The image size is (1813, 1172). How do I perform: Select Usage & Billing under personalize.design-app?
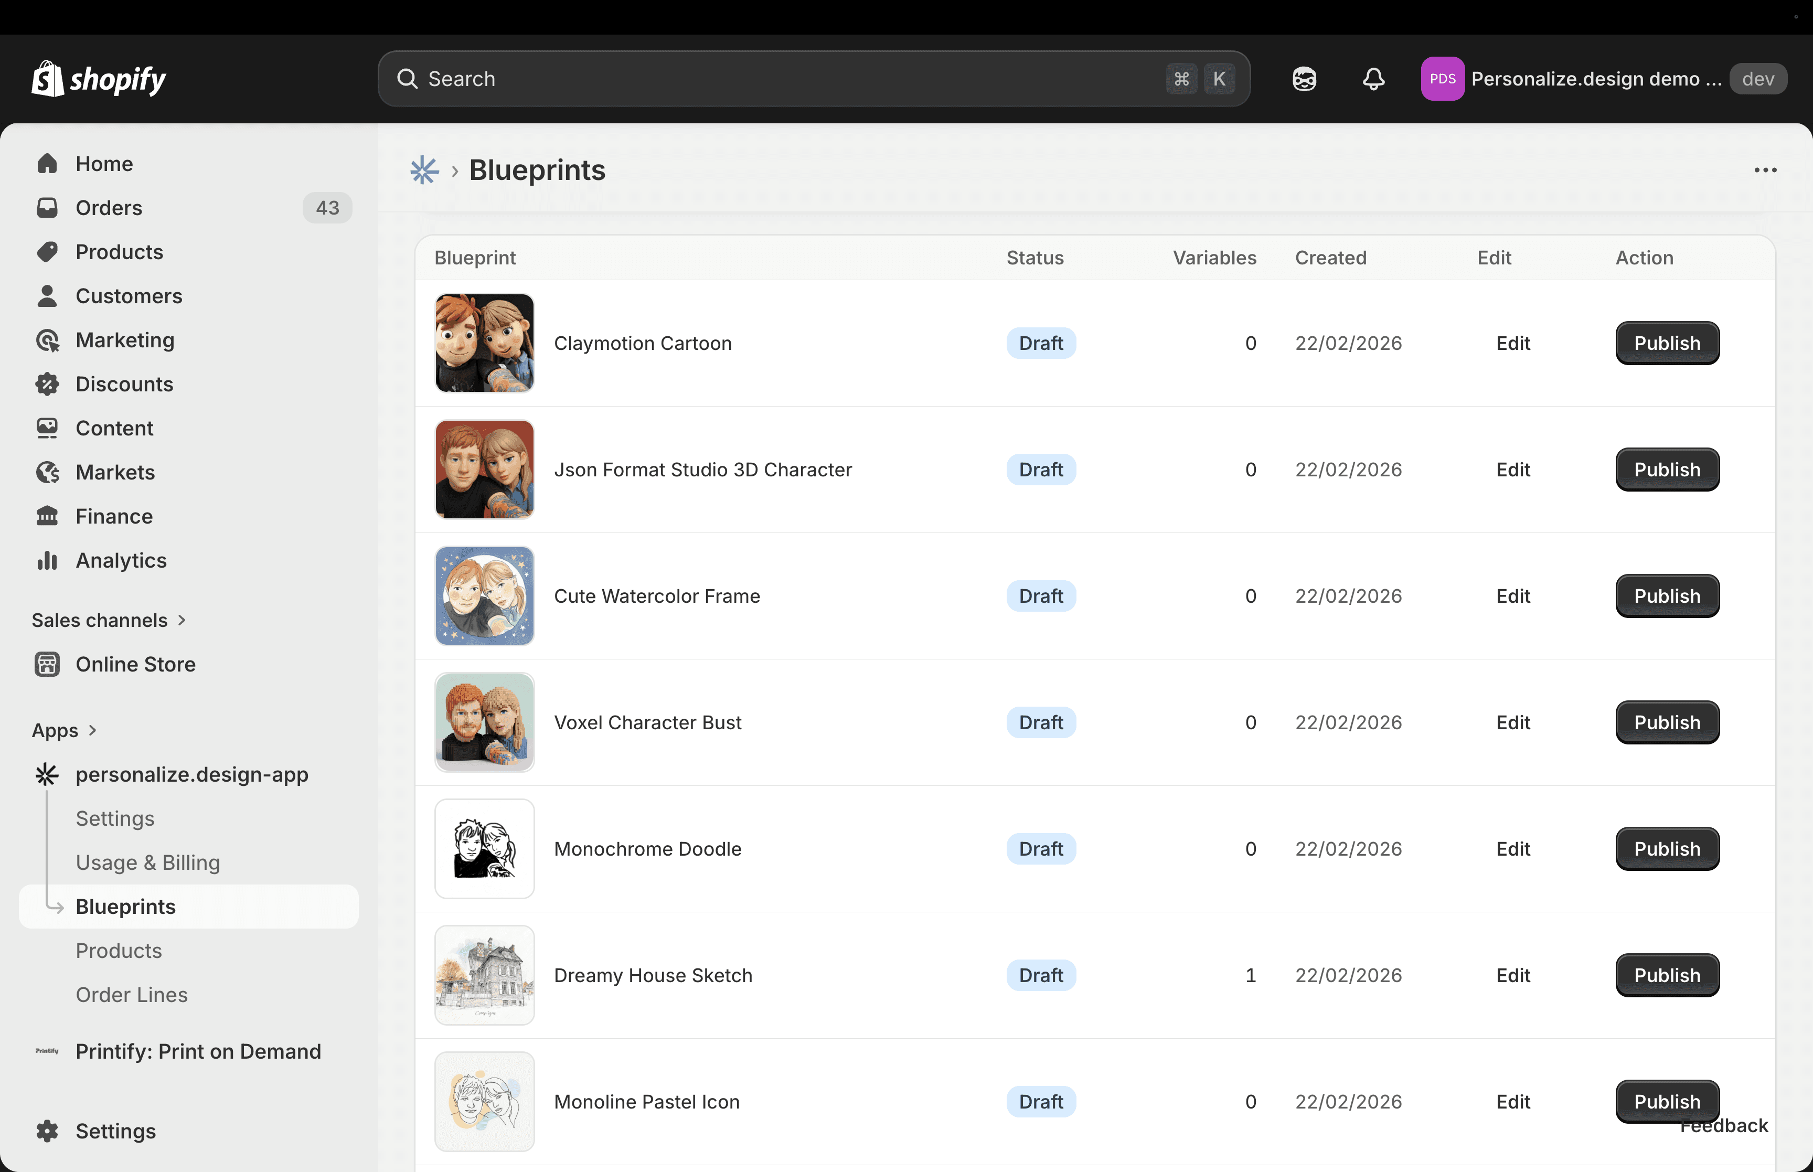tap(147, 862)
